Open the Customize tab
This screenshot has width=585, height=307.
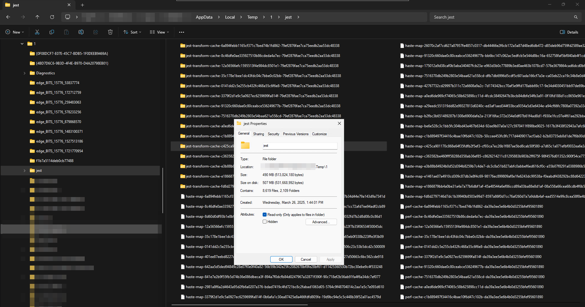pyautogui.click(x=319, y=134)
